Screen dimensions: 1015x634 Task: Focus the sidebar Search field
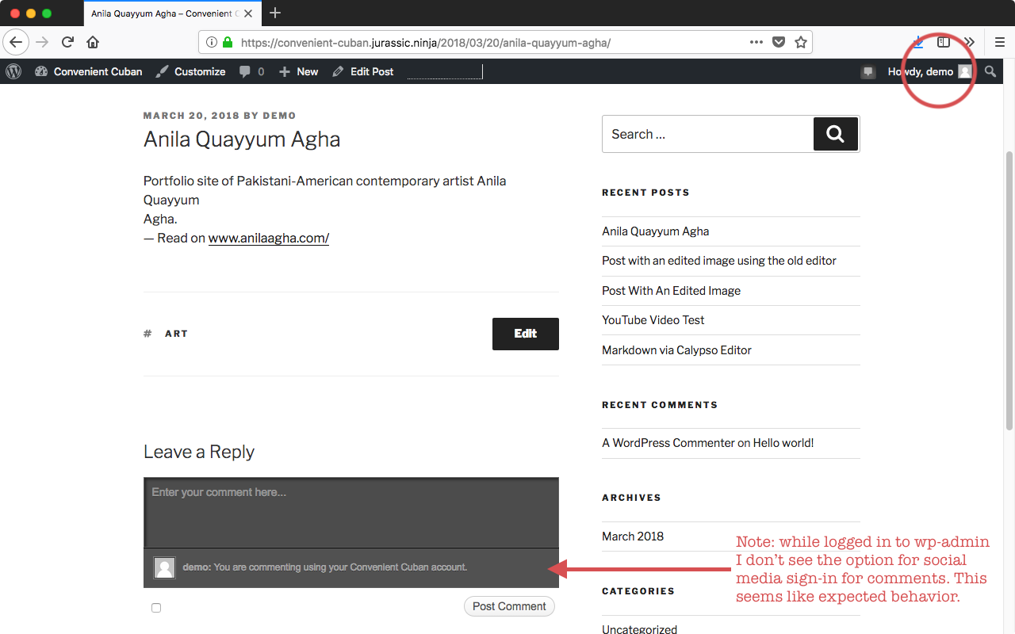(x=708, y=134)
